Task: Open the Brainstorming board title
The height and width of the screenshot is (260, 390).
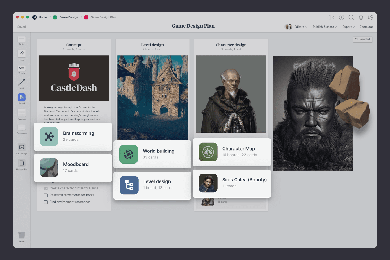Action: coord(79,133)
